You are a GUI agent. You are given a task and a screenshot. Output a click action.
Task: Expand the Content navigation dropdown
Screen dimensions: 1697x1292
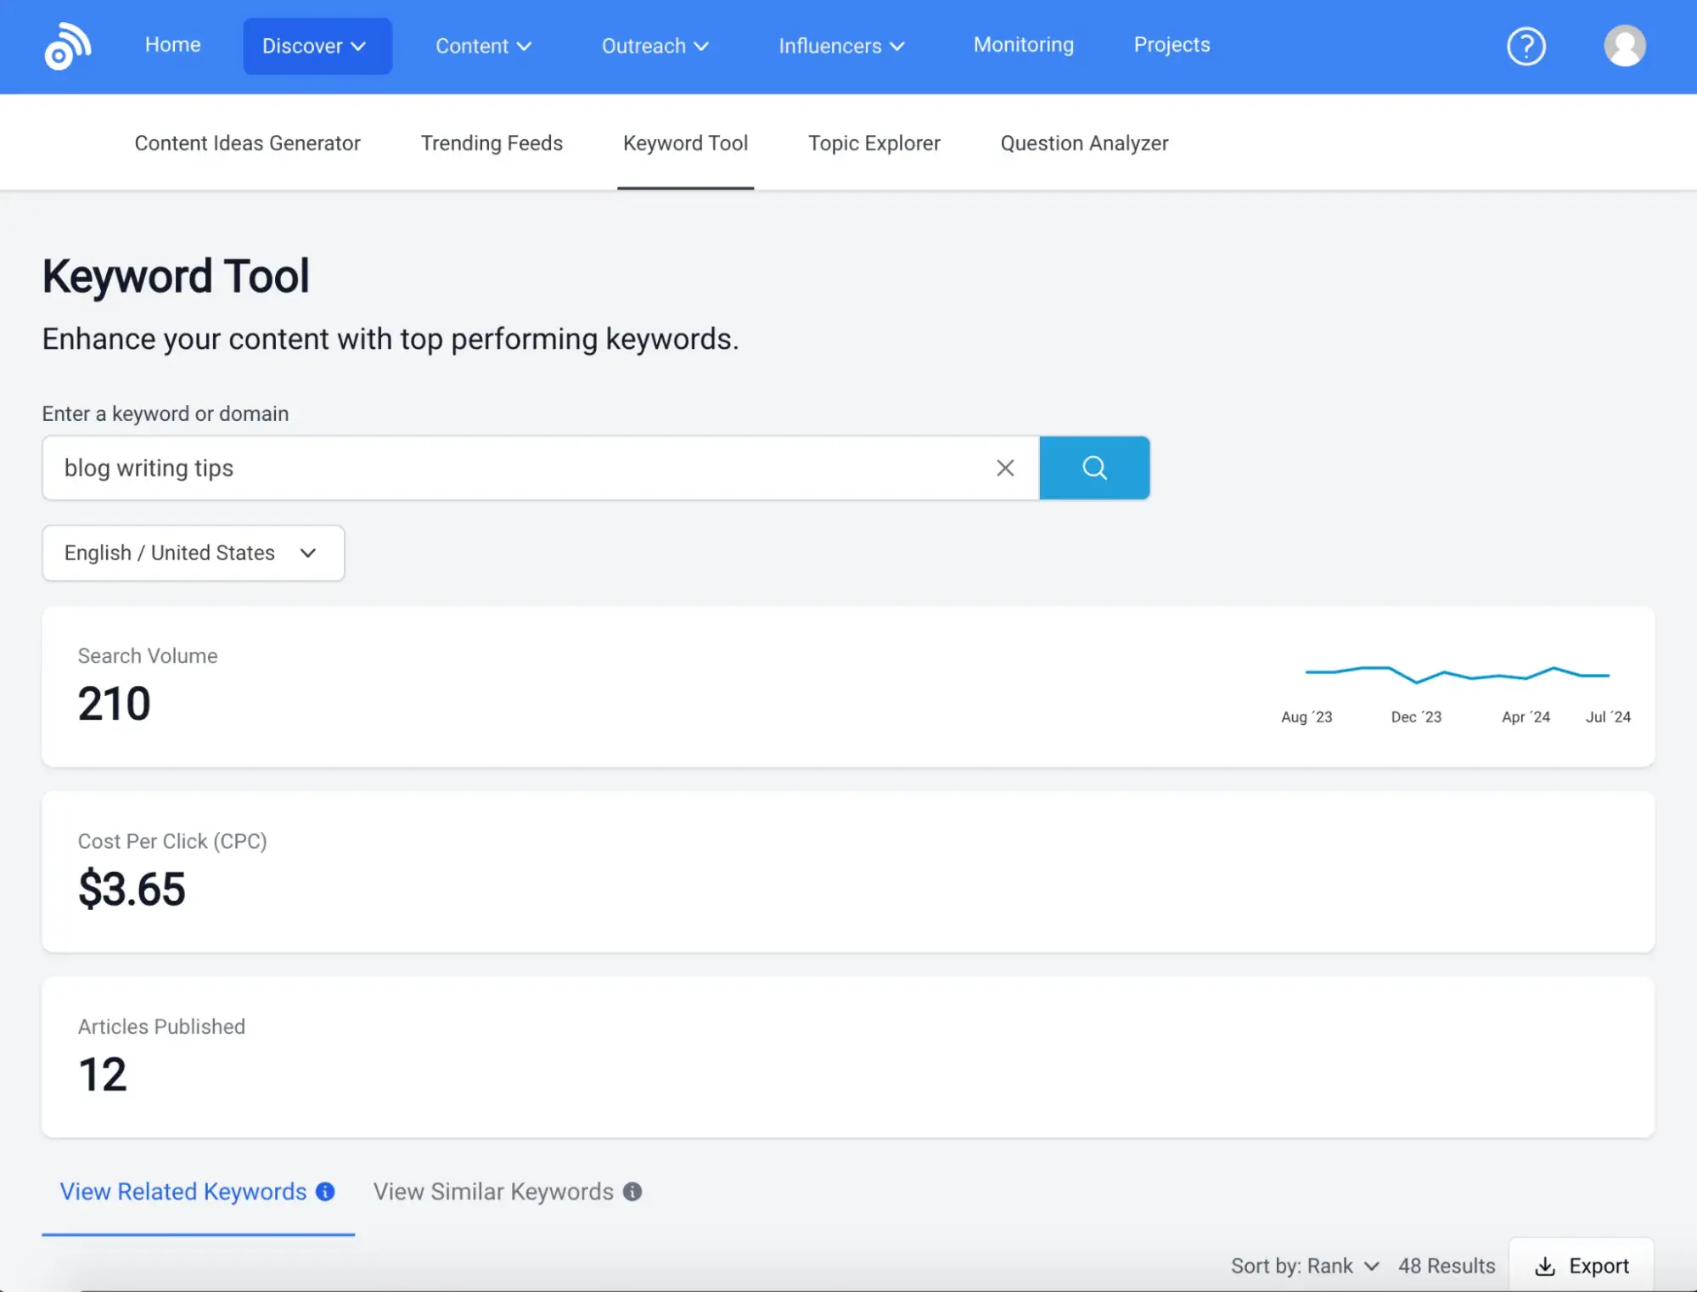pyautogui.click(x=481, y=46)
